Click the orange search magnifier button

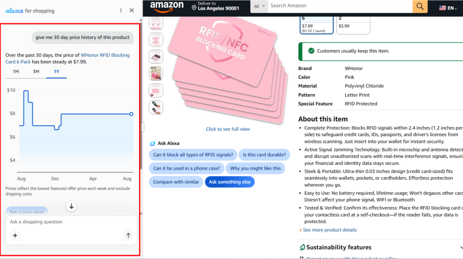click(420, 6)
